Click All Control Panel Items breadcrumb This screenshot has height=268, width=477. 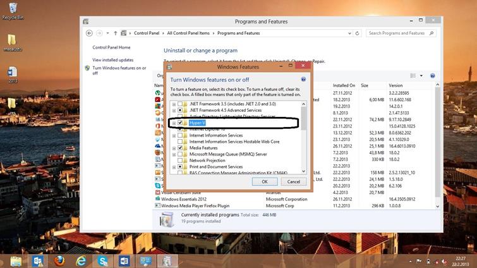tap(188, 33)
